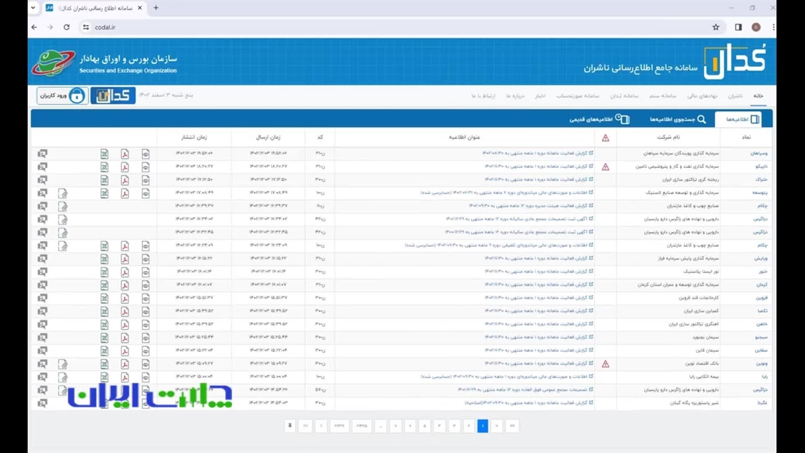
Task: Go to the اخبار menu item
Action: coord(540,96)
